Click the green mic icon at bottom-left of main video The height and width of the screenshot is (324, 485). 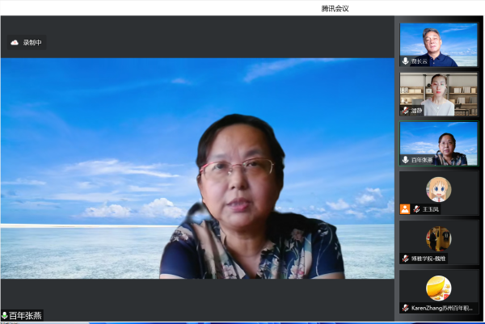(x=5, y=315)
